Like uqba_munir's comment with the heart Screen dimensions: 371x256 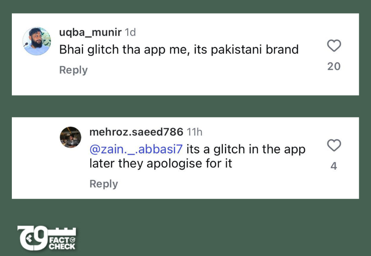click(334, 46)
